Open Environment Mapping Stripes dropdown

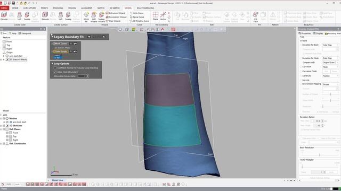pos(330,84)
